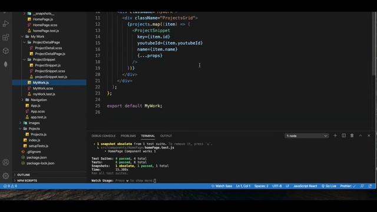Open HomePage.scss file

(x=45, y=25)
